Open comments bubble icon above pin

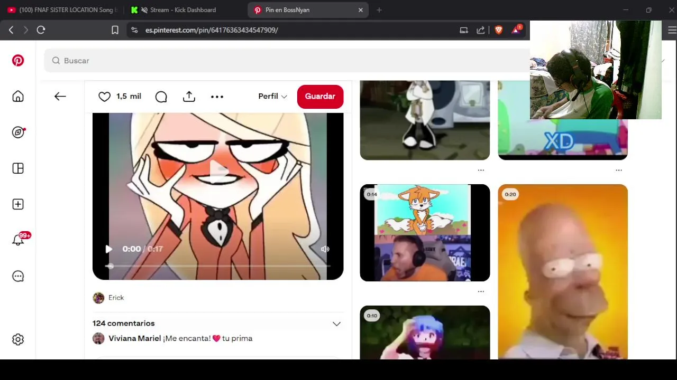click(161, 97)
